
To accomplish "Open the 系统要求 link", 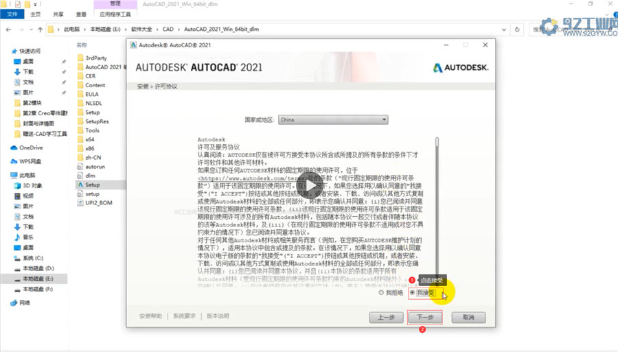I will (x=184, y=316).
